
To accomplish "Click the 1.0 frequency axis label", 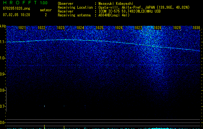I will click(x=3, y=58).
